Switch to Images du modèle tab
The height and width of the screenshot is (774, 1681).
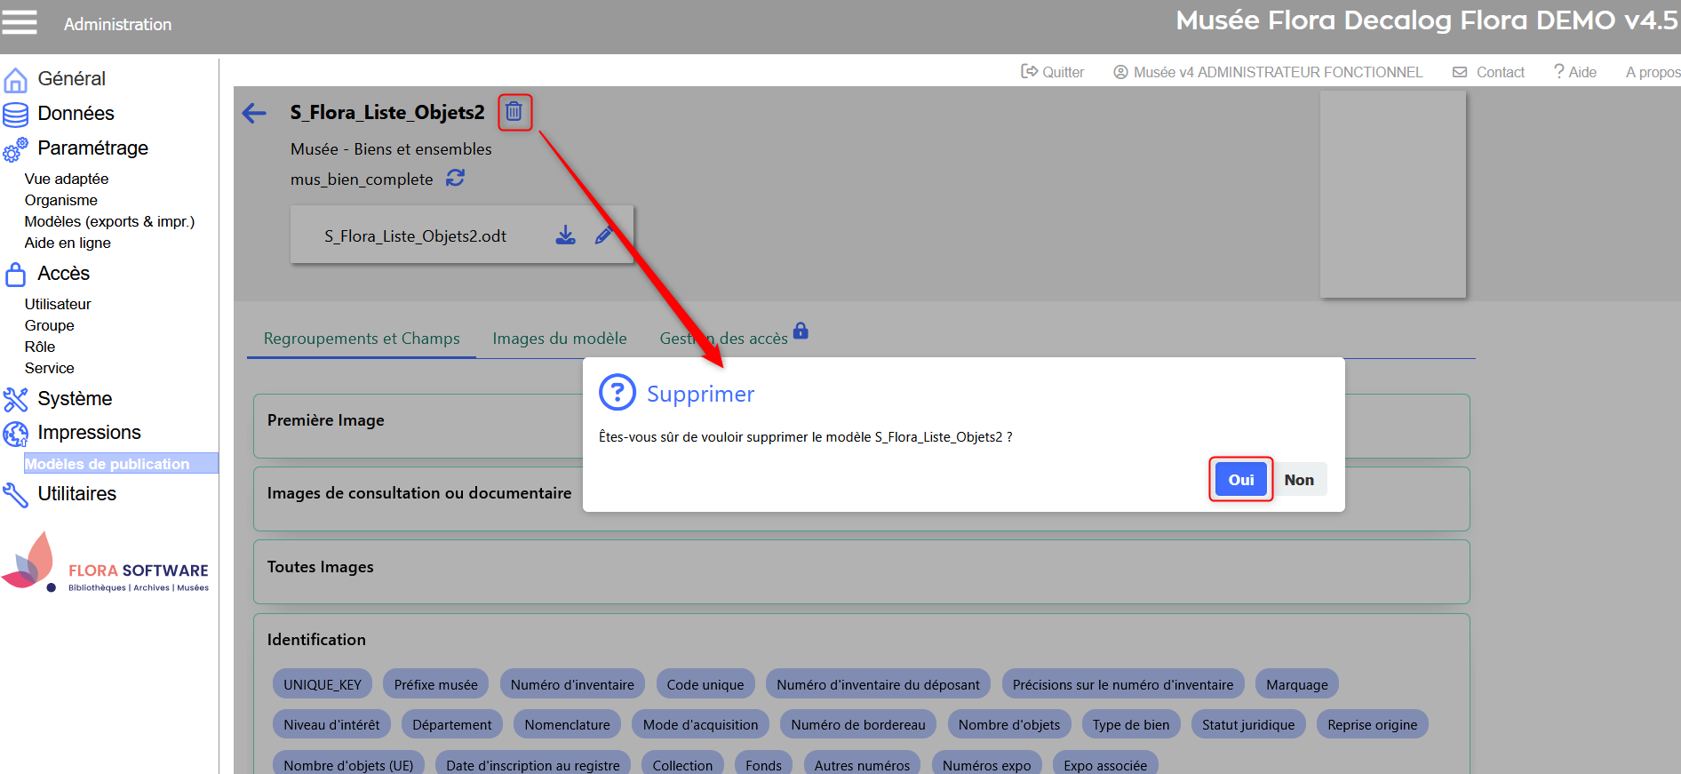click(x=559, y=339)
